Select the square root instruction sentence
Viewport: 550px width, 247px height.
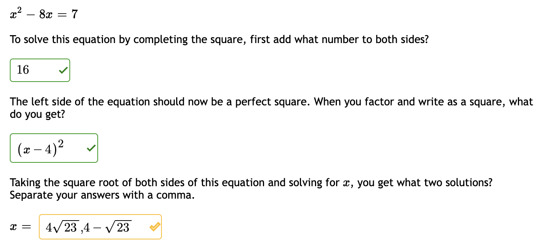[x=251, y=188]
